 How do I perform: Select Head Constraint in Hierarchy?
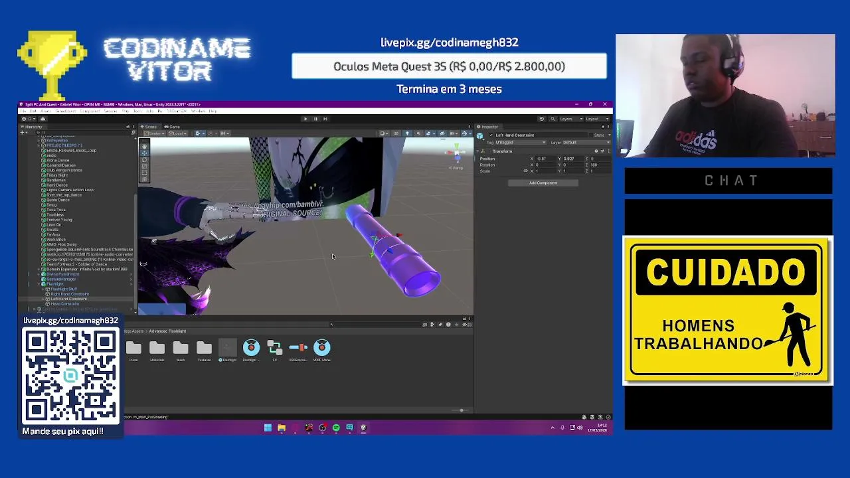[x=64, y=304]
